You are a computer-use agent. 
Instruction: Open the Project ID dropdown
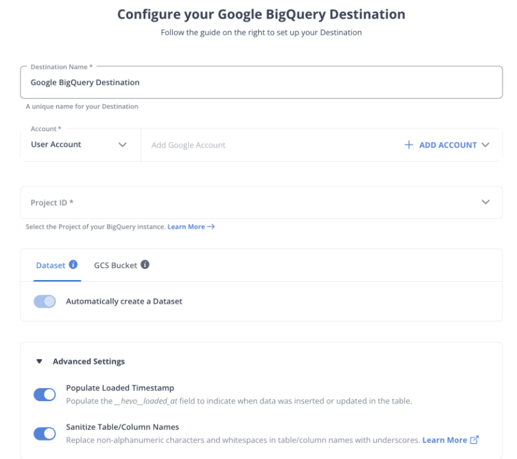pyautogui.click(x=262, y=202)
